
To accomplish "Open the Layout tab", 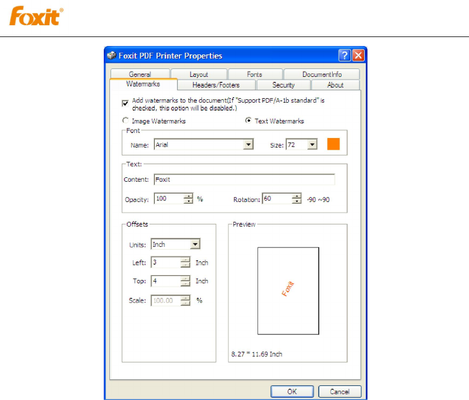I will [x=199, y=74].
